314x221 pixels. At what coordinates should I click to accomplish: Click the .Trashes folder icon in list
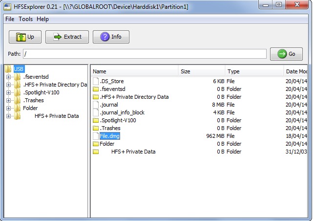tap(96, 128)
